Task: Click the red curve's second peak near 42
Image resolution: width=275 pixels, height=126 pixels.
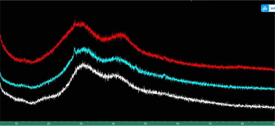Action: click(122, 35)
